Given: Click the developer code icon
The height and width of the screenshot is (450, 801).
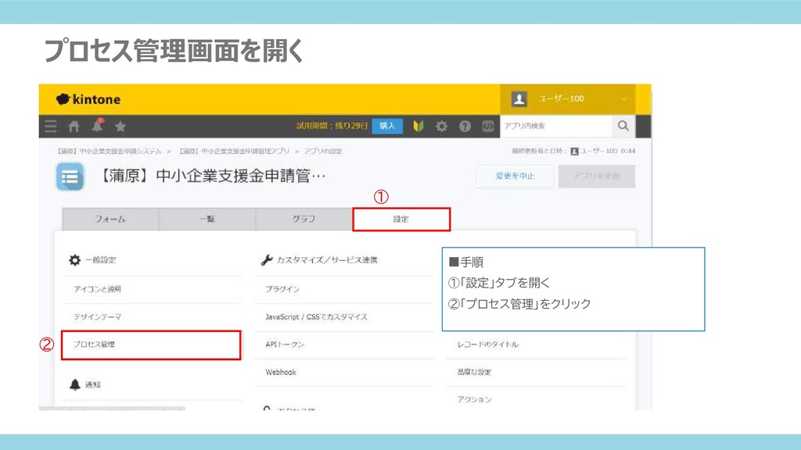Looking at the screenshot, I should (x=488, y=126).
